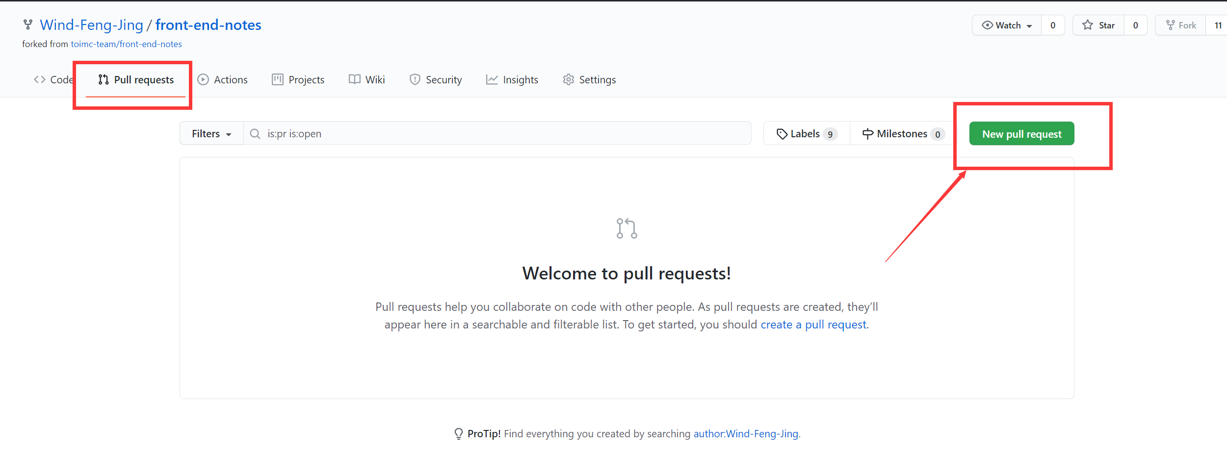Click the fork icon beside the repository name

click(28, 25)
